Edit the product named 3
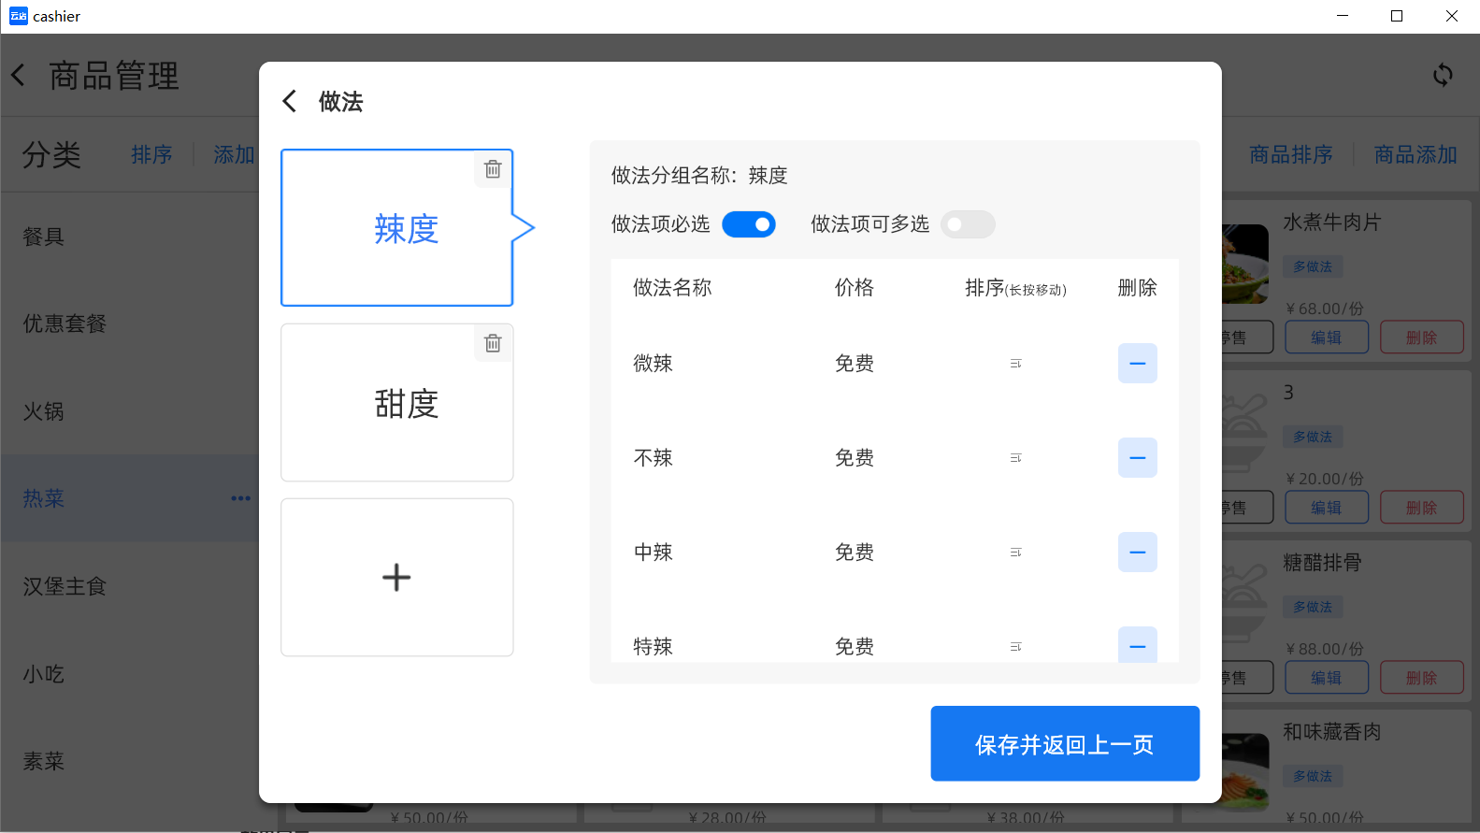Viewport: 1480px width, 833px height. point(1327,508)
